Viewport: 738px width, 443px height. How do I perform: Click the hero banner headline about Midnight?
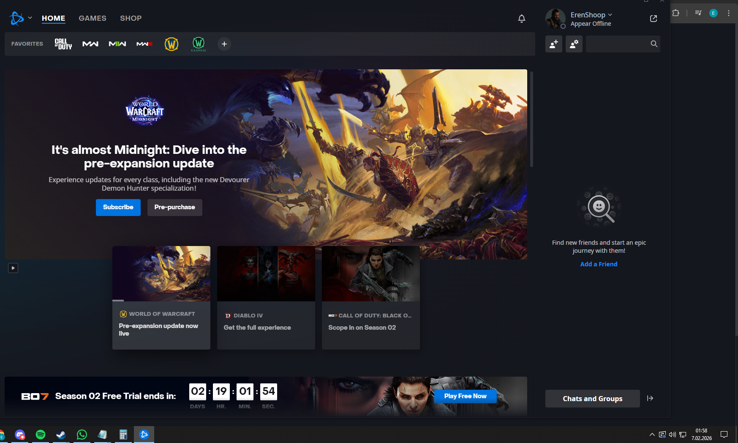pyautogui.click(x=149, y=156)
